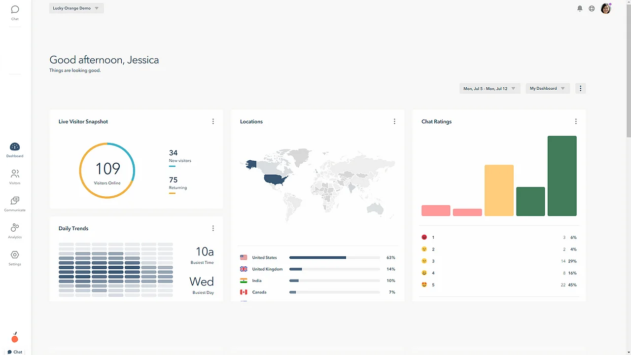Click the notification bell icon
This screenshot has width=631, height=355.
pos(580,8)
